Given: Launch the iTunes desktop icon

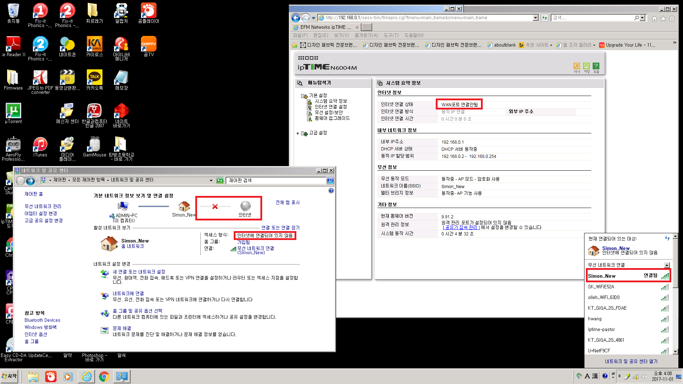Looking at the screenshot, I should click(40, 147).
